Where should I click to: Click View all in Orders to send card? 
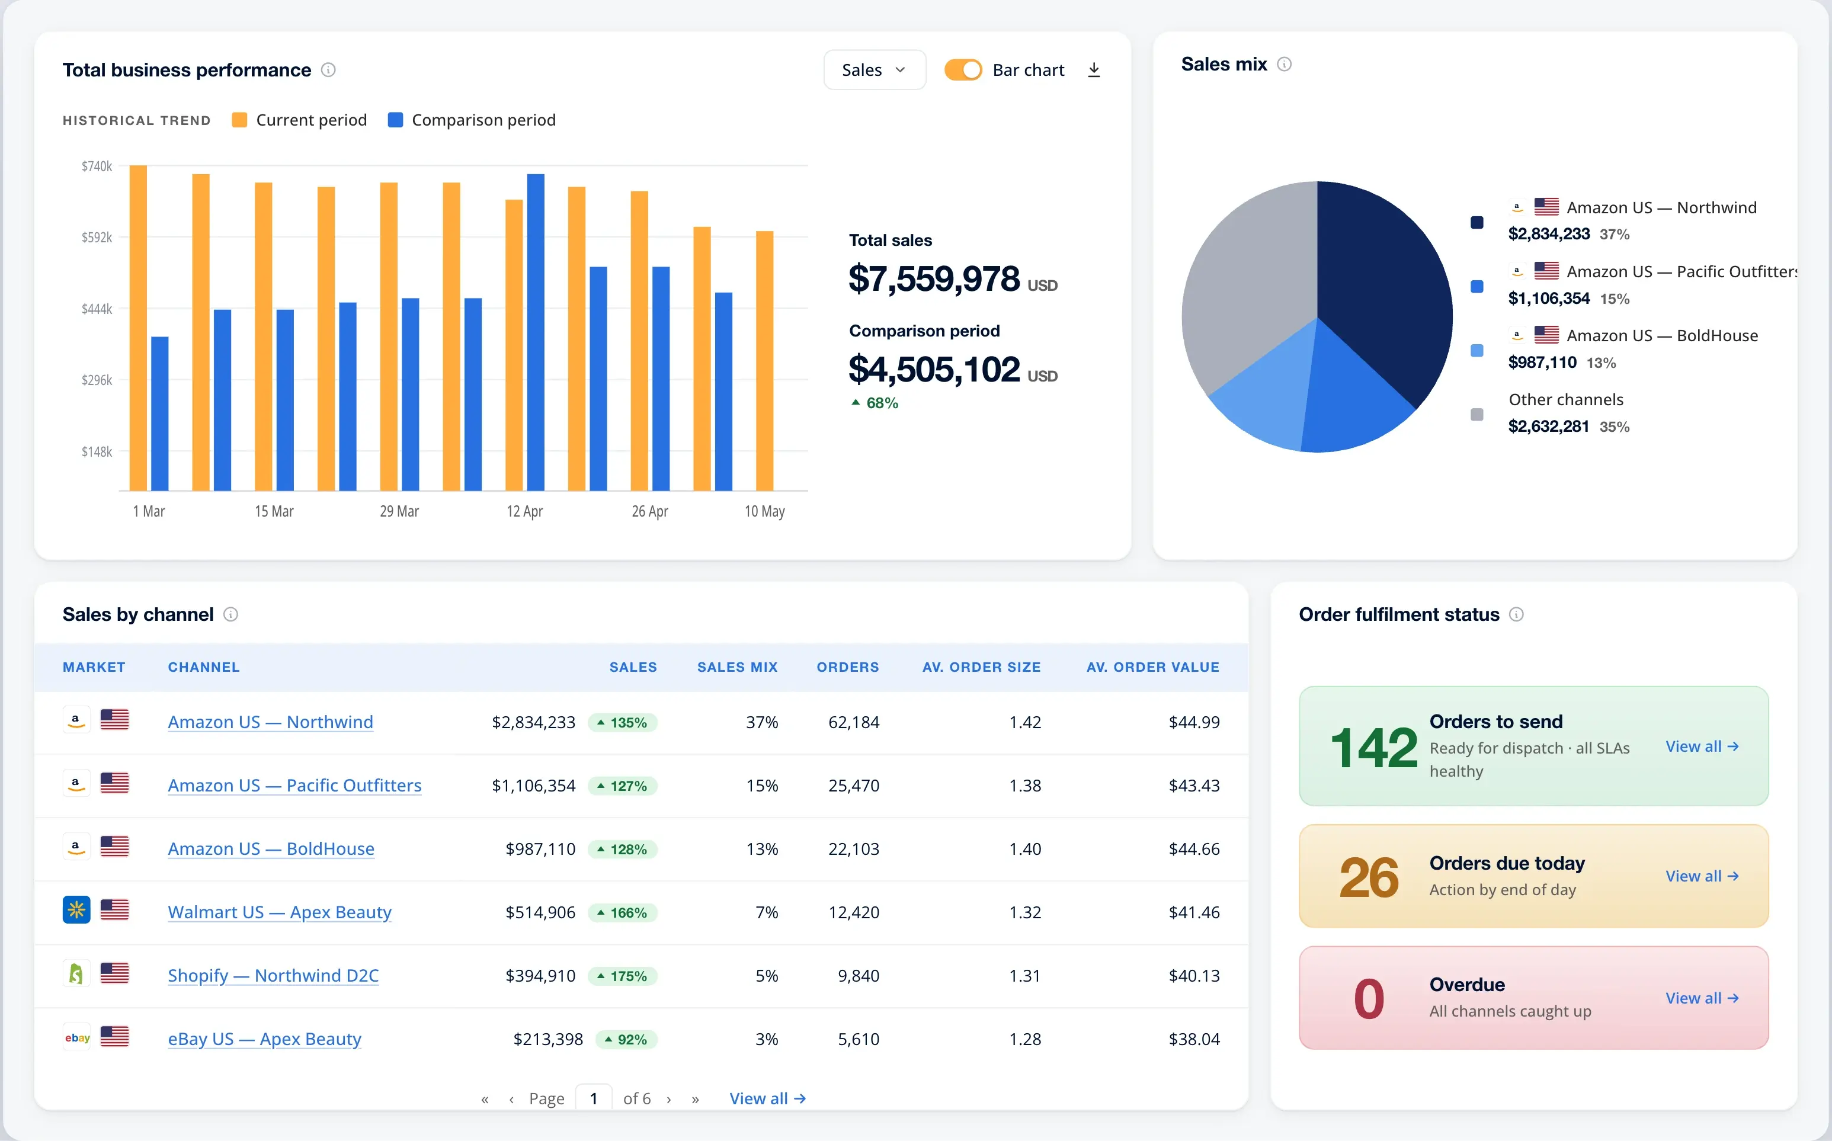(x=1702, y=746)
